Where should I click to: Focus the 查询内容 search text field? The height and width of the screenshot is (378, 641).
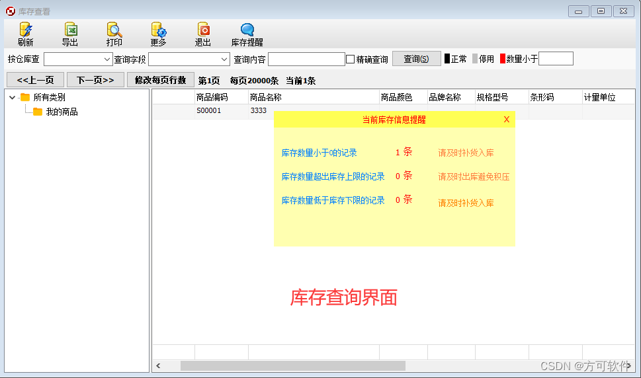[x=306, y=59]
